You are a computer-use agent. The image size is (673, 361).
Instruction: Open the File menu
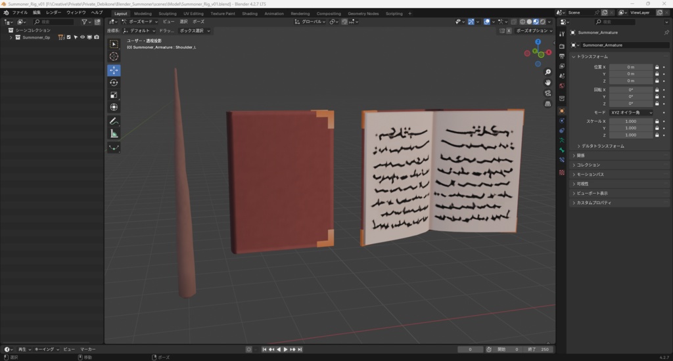pyautogui.click(x=20, y=13)
